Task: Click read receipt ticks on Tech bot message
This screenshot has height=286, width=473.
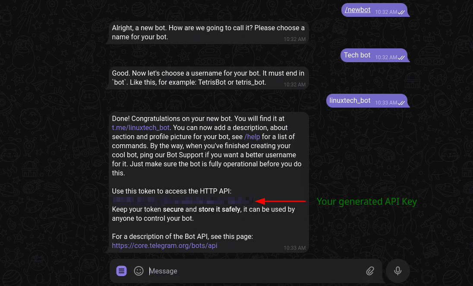Action: coord(402,57)
